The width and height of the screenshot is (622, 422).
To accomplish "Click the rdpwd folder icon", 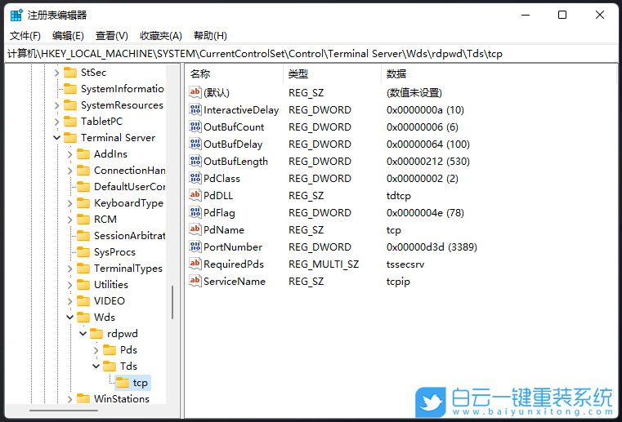I will pos(96,334).
